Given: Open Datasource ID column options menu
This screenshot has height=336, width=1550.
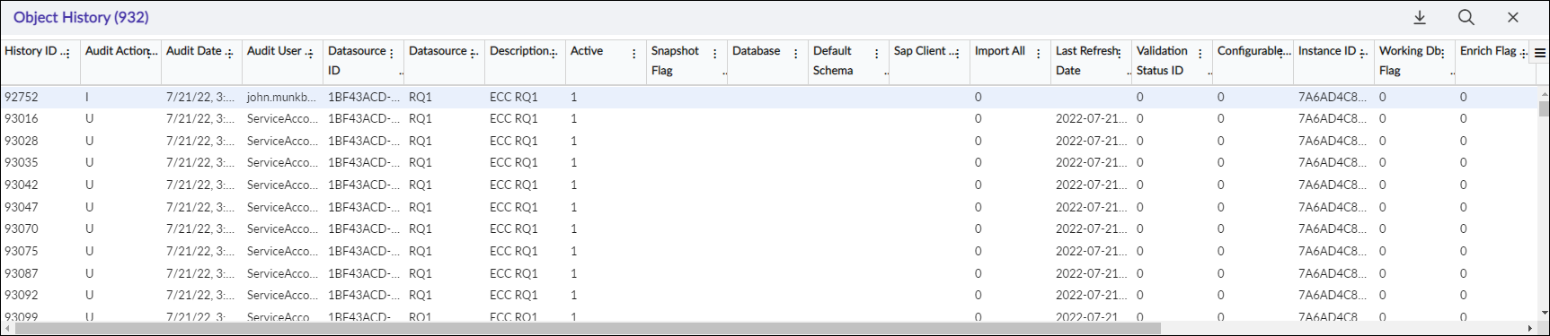Looking at the screenshot, I should click(392, 54).
